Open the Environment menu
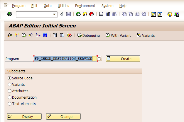184x122 pixels. [x=85, y=6]
